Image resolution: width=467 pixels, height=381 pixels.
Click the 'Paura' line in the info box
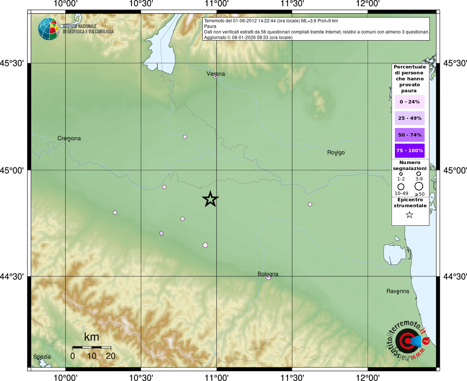pyautogui.click(x=210, y=26)
